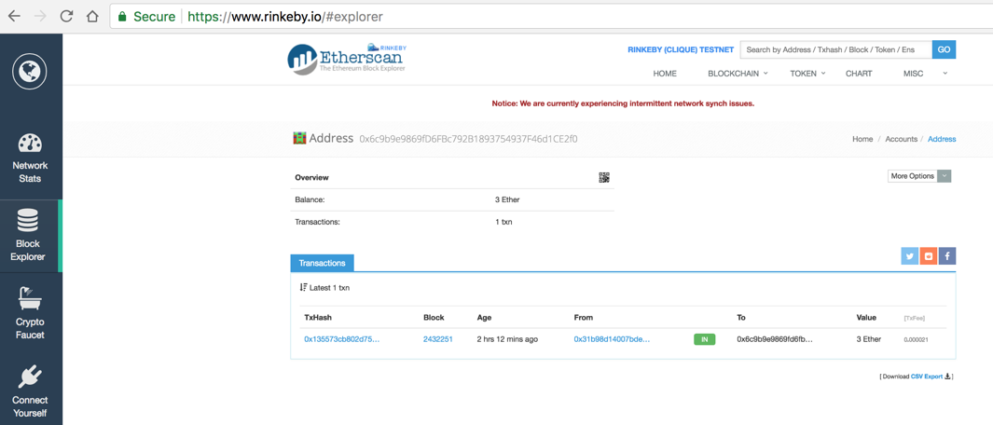Open Crypto Faucet bathtub icon

pyautogui.click(x=30, y=299)
